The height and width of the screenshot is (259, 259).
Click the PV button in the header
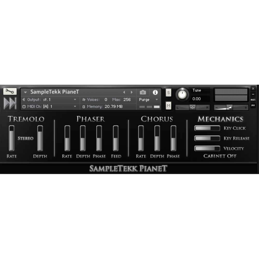tap(253, 105)
